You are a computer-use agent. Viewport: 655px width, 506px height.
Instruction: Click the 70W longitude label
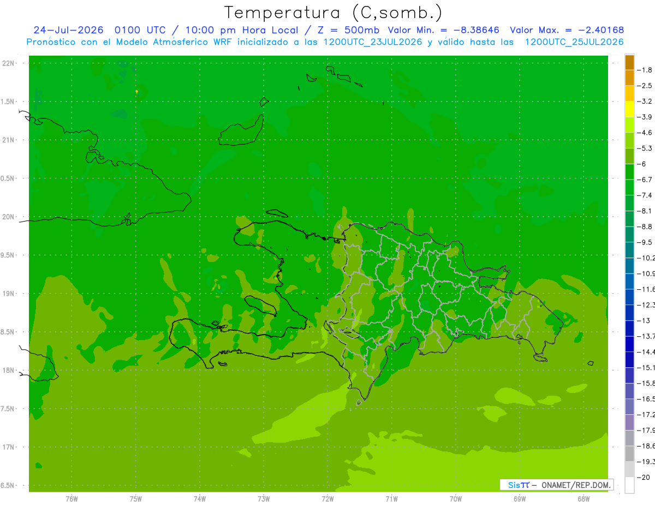[456, 499]
